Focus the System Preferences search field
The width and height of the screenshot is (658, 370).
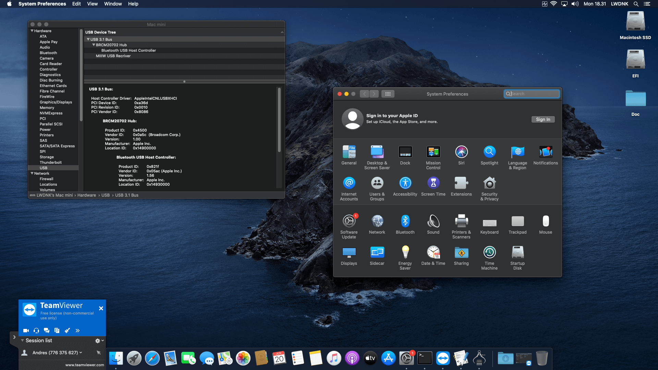532,94
